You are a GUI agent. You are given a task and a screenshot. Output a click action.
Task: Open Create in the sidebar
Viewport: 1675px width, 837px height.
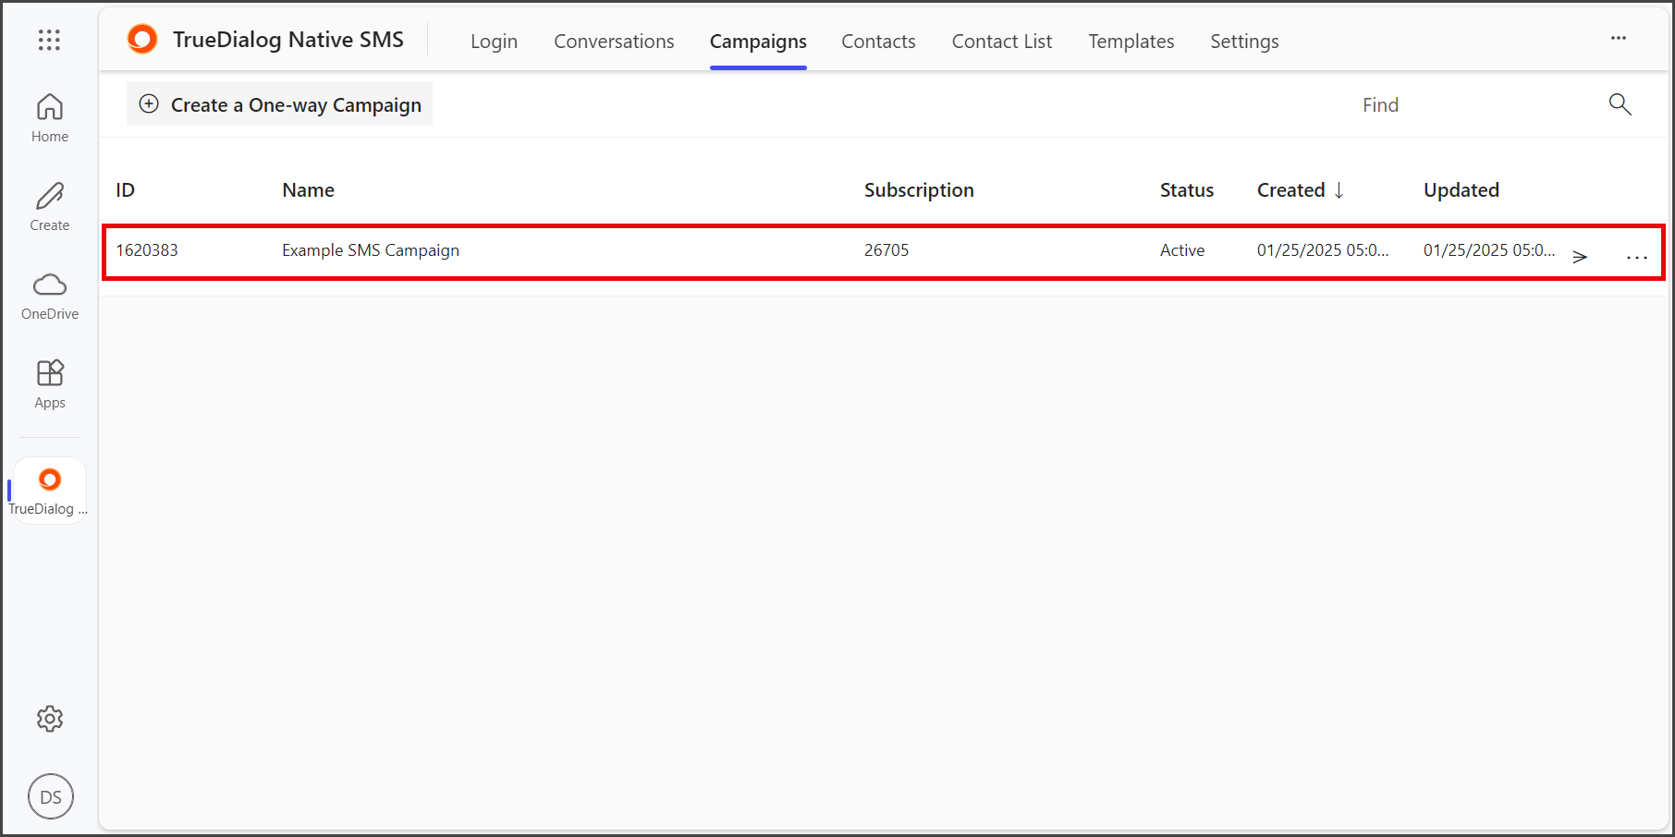pyautogui.click(x=50, y=207)
